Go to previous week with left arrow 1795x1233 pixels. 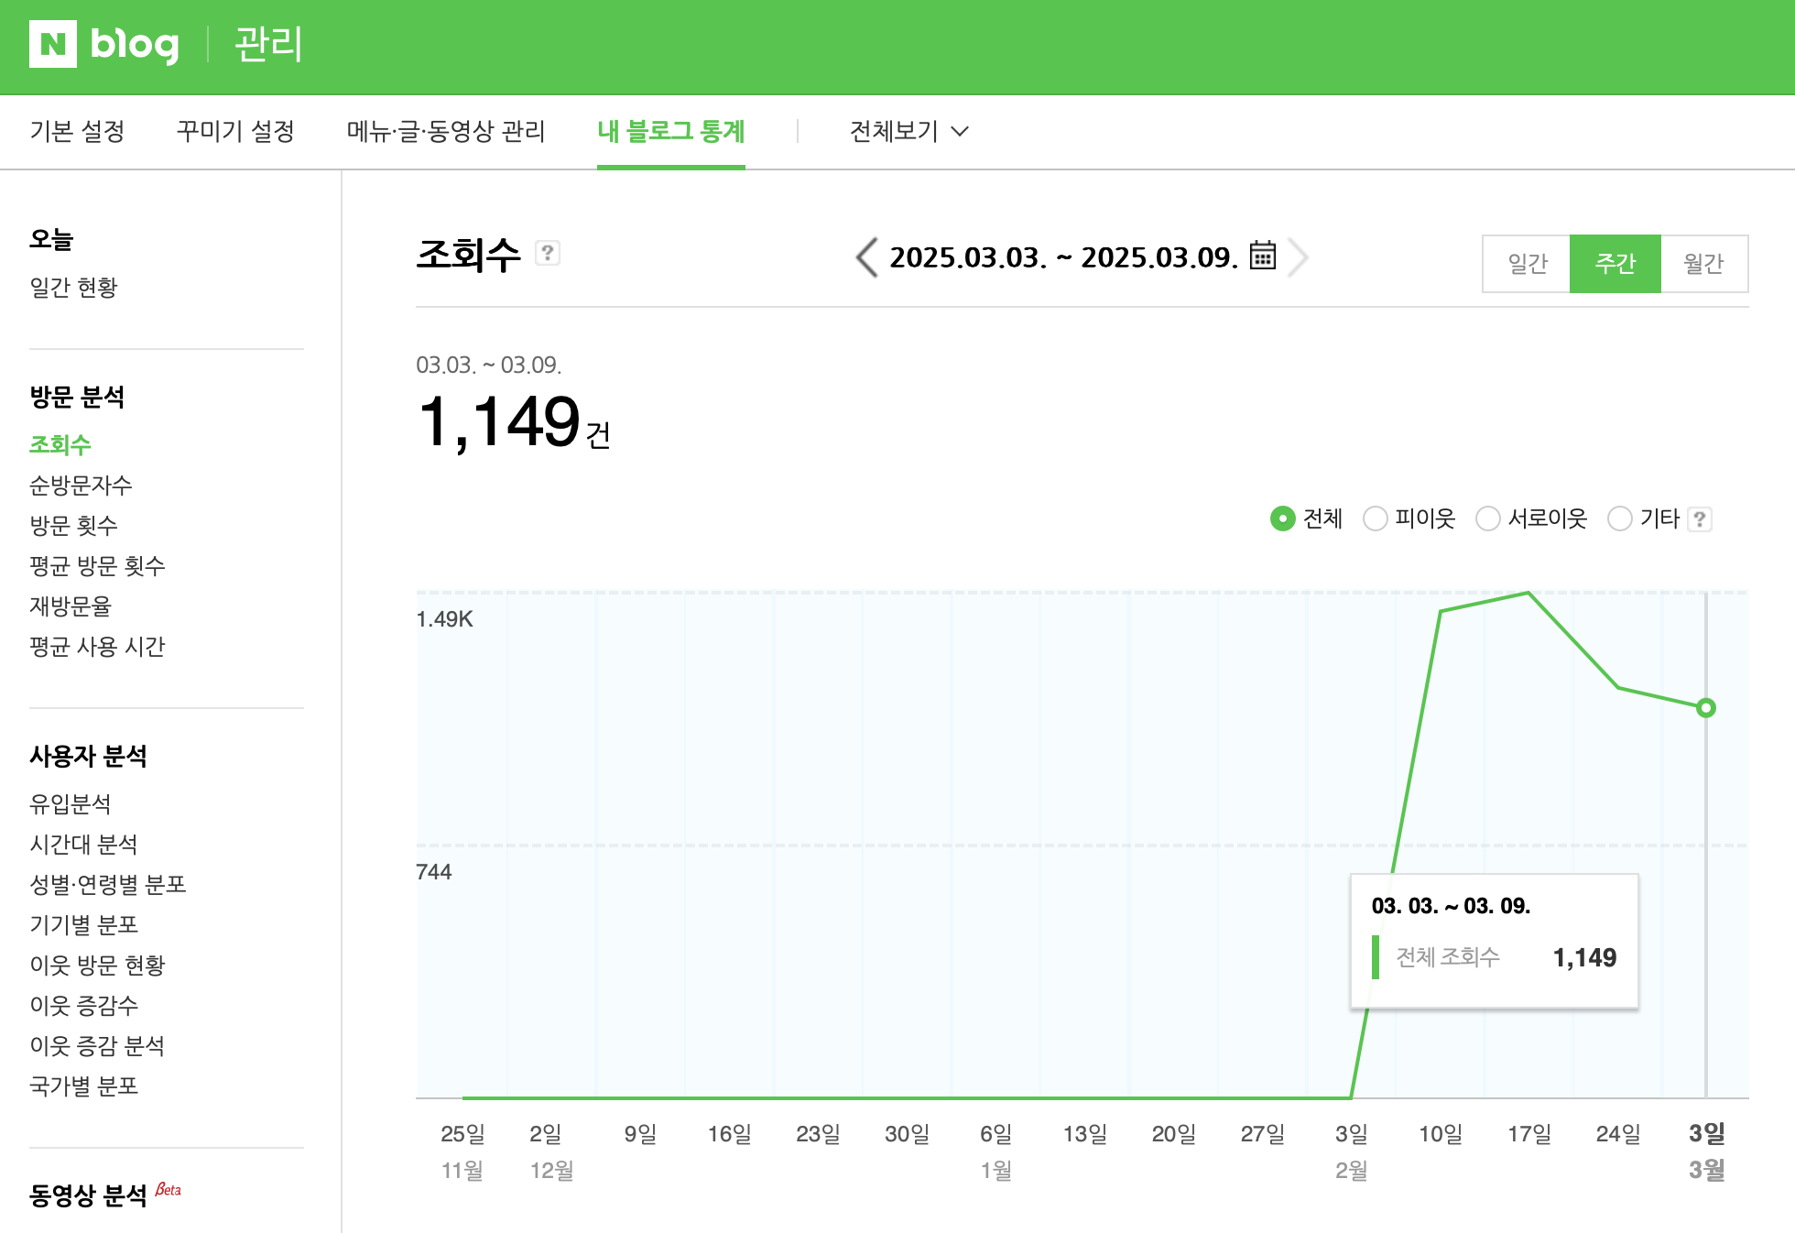[866, 257]
